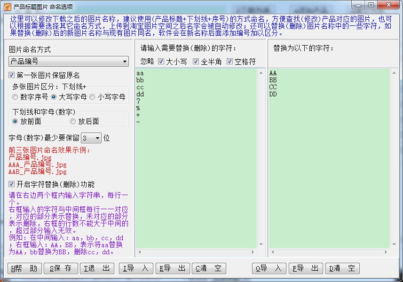Disable the 开启字符替换(删除)功能 checkbox
Image resolution: width=403 pixels, height=282 pixels.
click(12, 184)
